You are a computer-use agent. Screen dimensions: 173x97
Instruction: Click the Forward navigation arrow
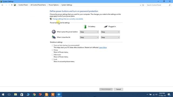click(6, 5)
